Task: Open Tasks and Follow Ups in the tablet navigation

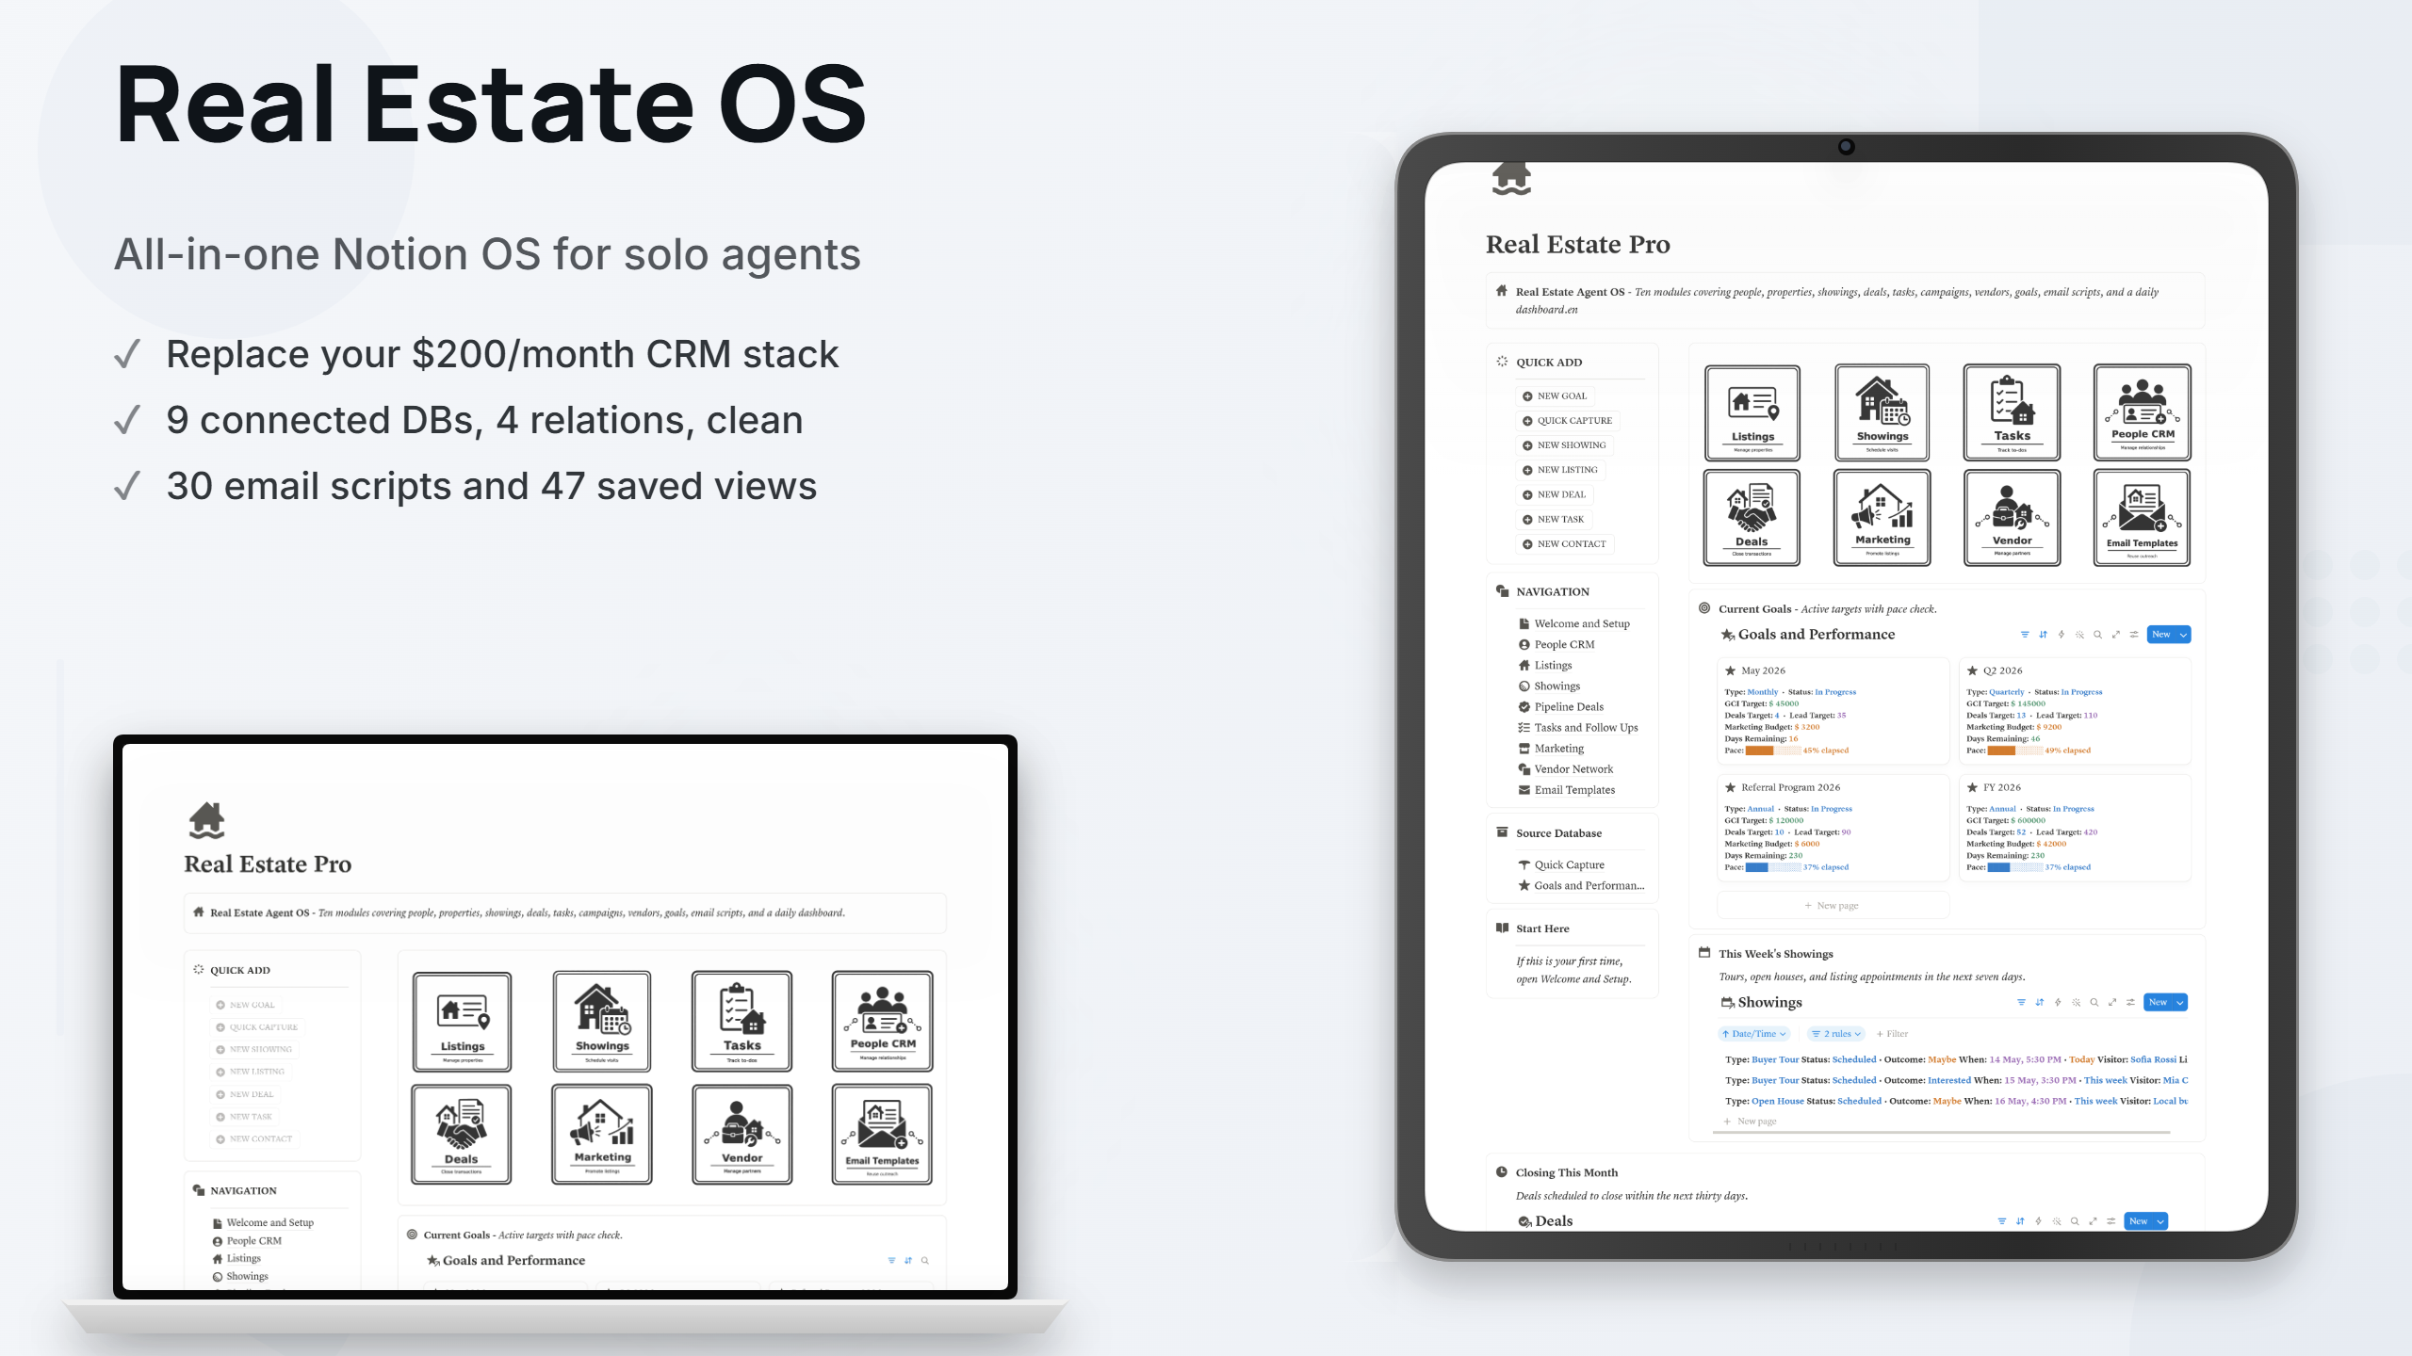Action: (1578, 727)
